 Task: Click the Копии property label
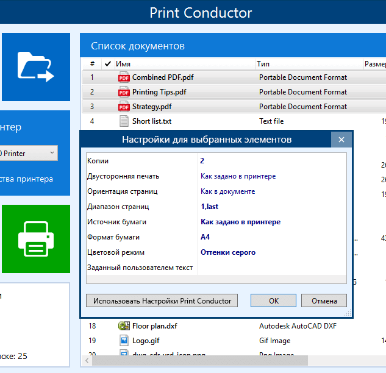(x=98, y=161)
